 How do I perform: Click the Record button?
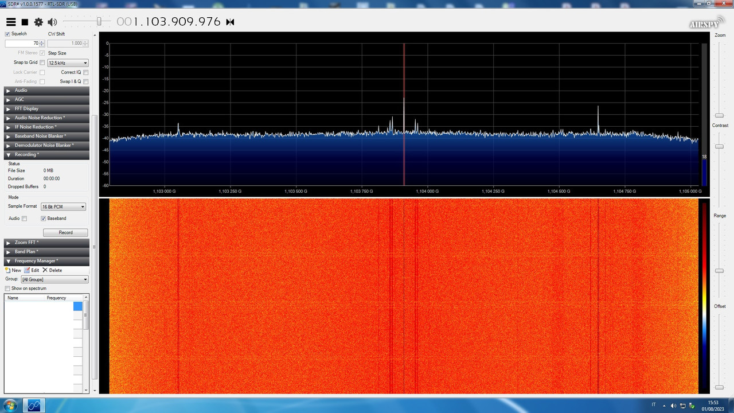[x=65, y=232]
